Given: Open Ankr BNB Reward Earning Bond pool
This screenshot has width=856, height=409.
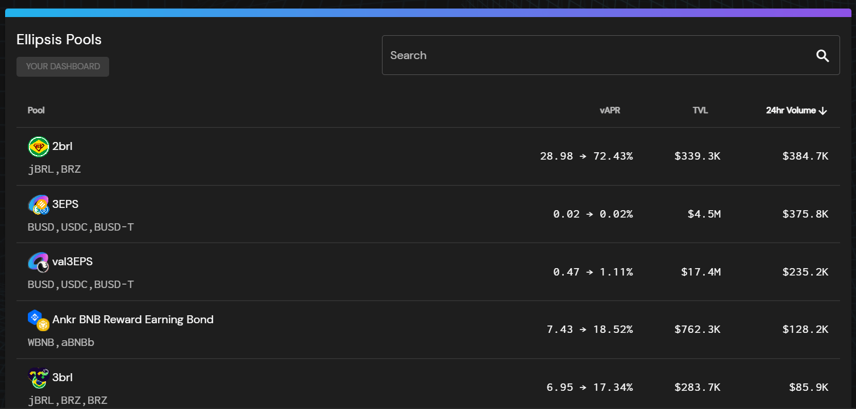Looking at the screenshot, I should 133,319.
